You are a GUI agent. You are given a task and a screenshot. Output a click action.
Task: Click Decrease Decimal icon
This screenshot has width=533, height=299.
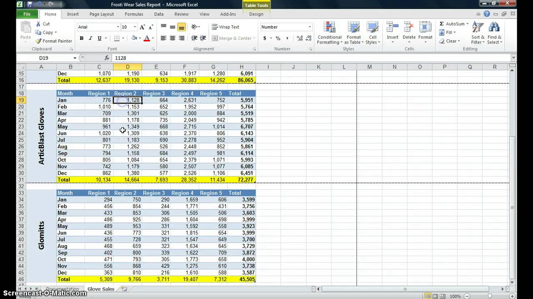point(309,38)
